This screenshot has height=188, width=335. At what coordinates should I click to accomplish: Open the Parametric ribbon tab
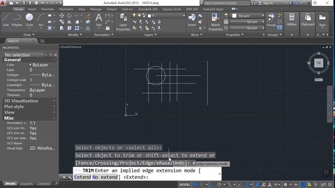[x=66, y=9]
